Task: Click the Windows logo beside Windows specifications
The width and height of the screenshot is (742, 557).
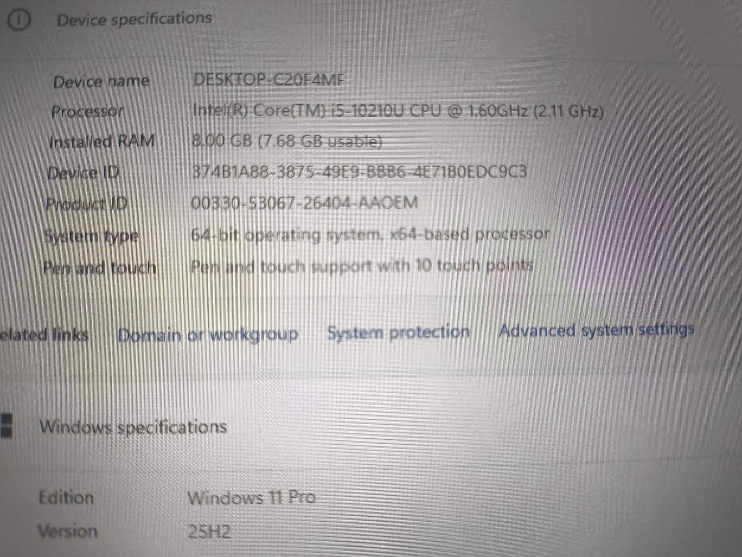Action: pos(6,425)
